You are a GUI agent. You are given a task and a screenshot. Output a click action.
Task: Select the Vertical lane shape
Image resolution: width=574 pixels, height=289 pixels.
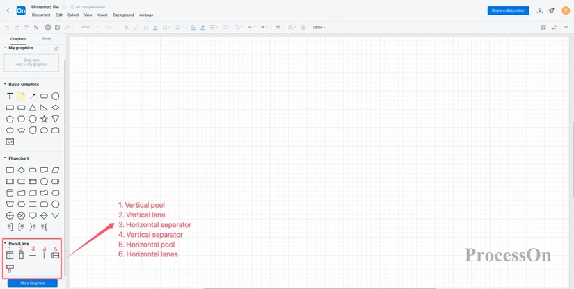coord(22,256)
